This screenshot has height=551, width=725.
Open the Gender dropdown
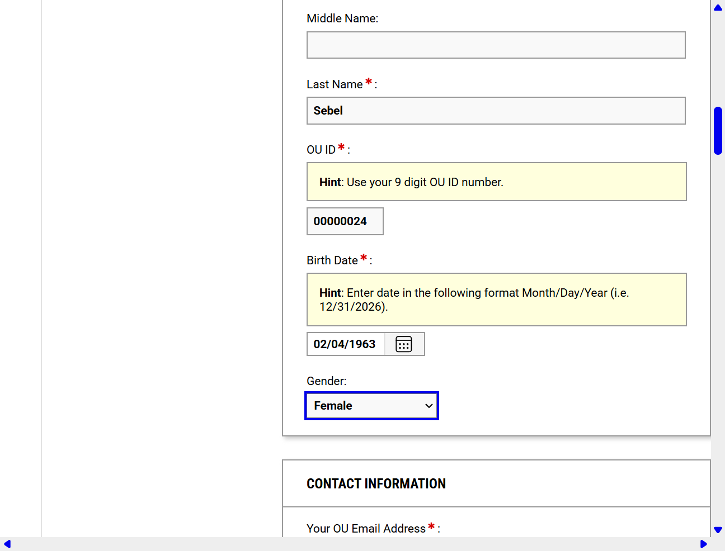pyautogui.click(x=372, y=406)
